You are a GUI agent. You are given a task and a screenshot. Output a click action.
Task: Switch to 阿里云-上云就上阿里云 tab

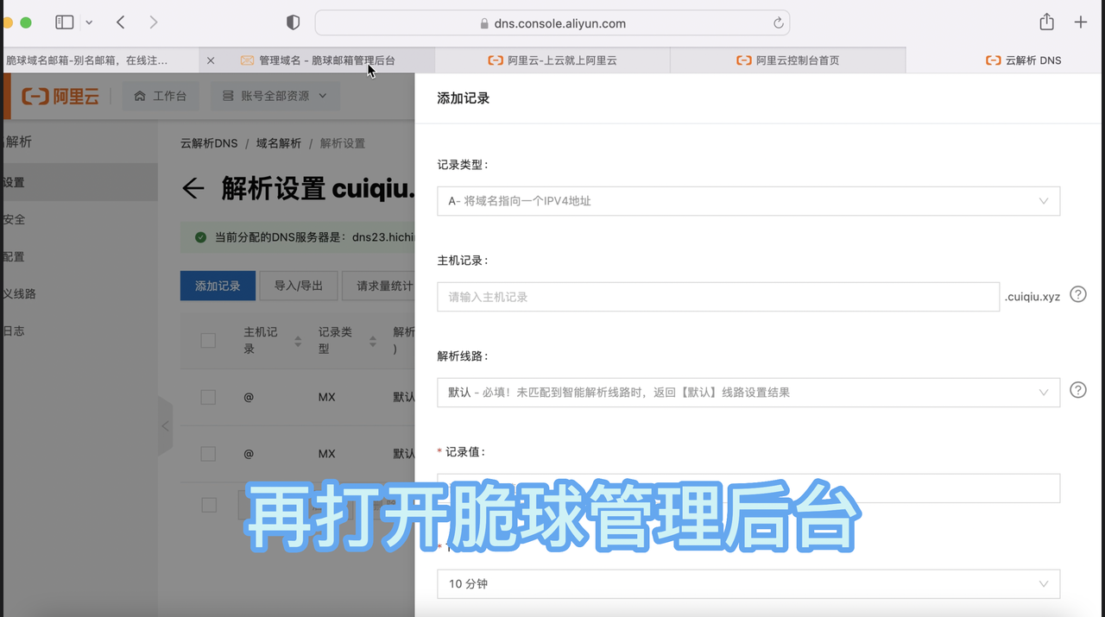(x=552, y=60)
